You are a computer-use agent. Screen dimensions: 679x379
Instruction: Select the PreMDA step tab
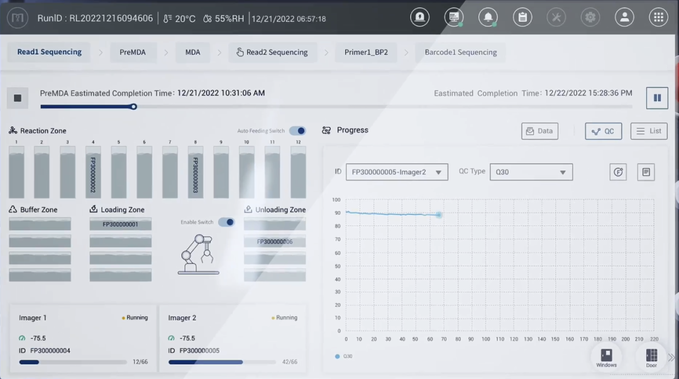[133, 52]
